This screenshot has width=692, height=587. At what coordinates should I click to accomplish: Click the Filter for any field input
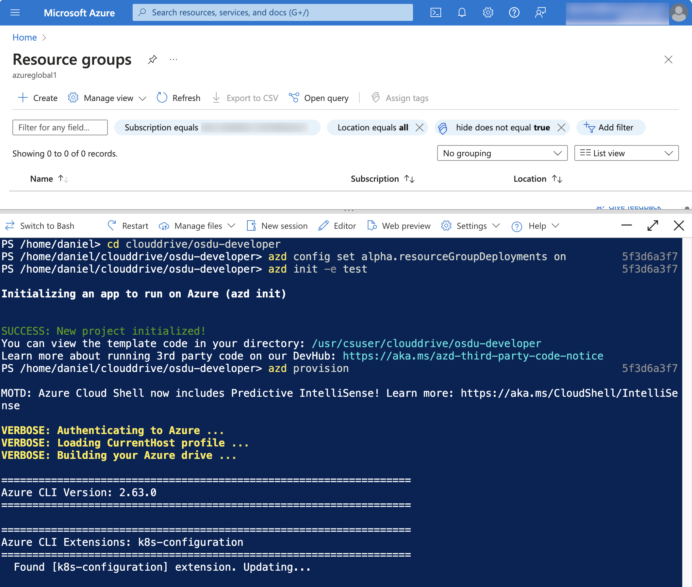(x=60, y=127)
